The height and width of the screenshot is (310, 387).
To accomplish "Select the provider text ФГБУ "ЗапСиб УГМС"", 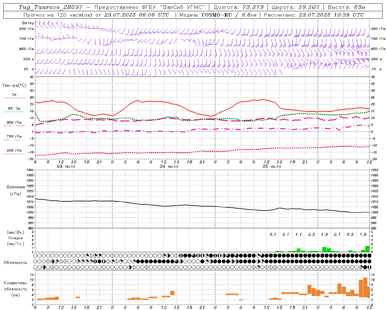I will pos(173,7).
